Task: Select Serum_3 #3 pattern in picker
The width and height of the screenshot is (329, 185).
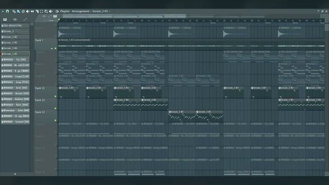Action: point(15,43)
